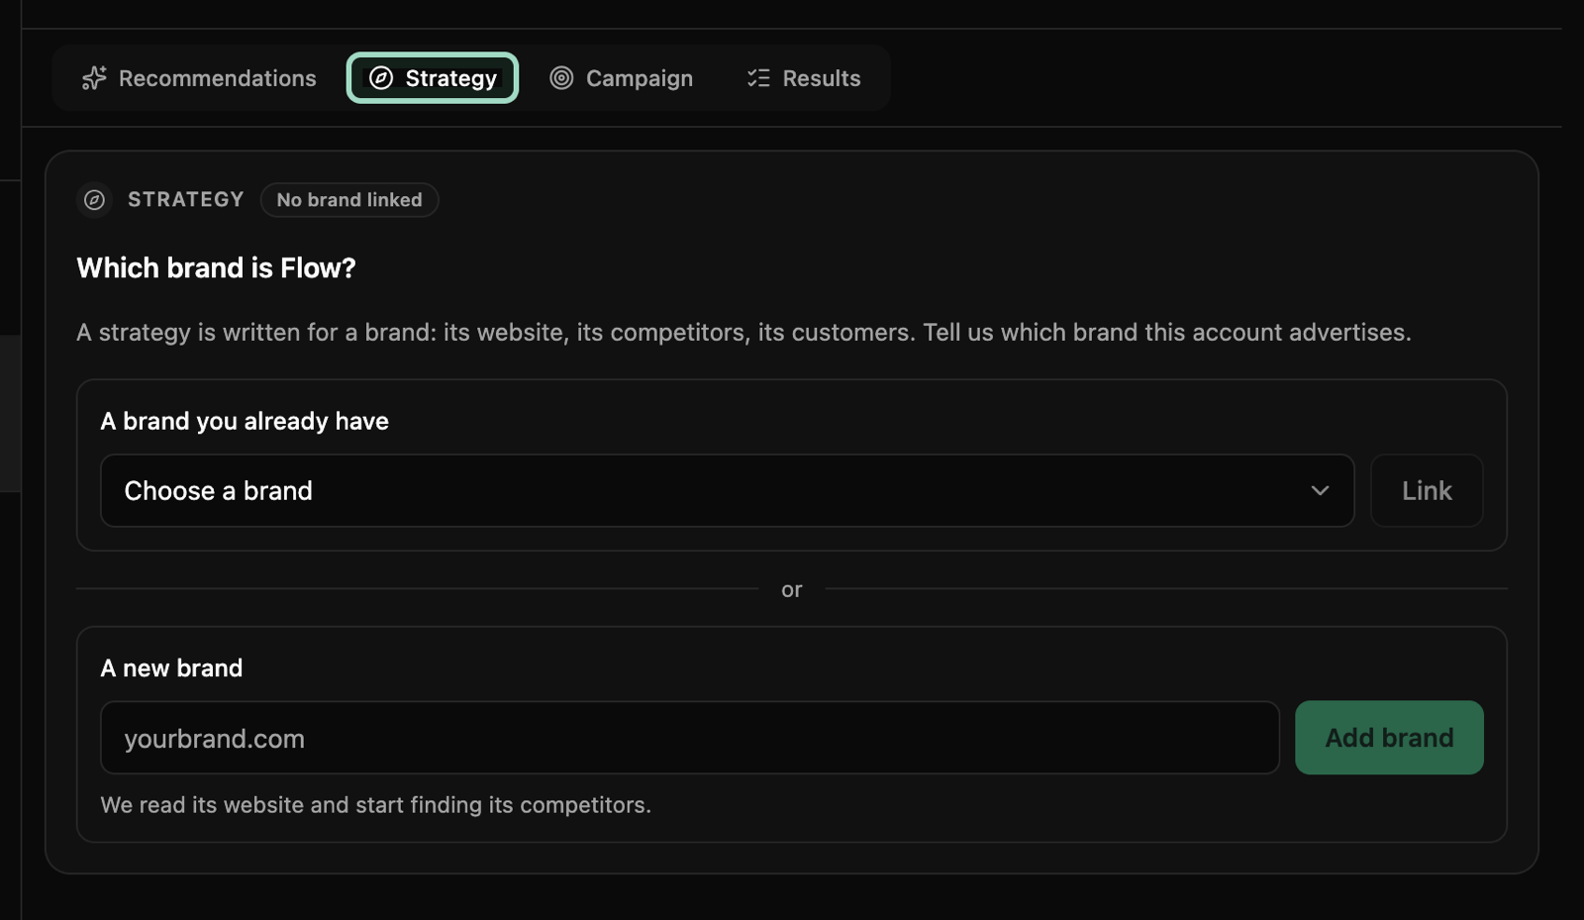This screenshot has height=920, width=1584.
Task: Open the Recommendations tab
Action: click(x=199, y=78)
